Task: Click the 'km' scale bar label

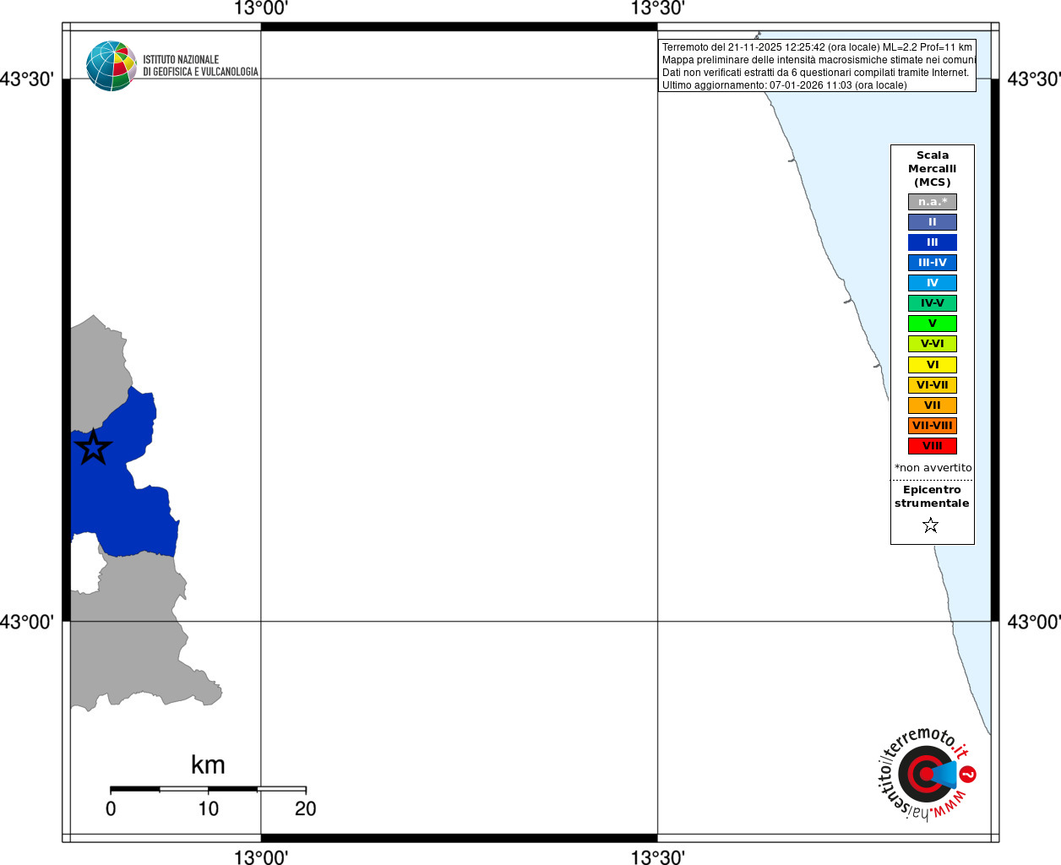Action: tap(208, 764)
